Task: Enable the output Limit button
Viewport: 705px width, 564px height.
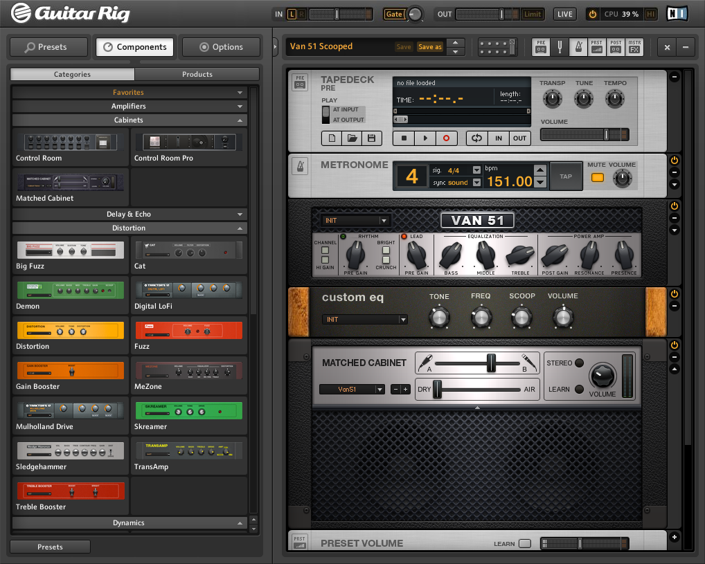Action: [533, 15]
